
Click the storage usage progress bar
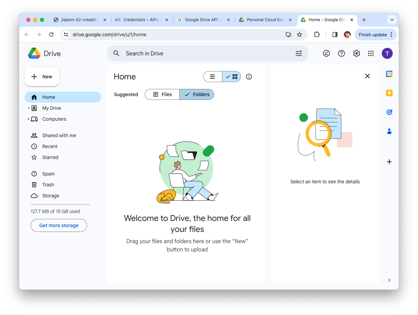[61, 205]
